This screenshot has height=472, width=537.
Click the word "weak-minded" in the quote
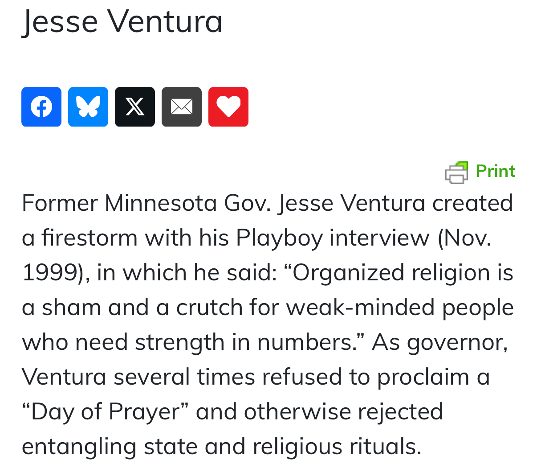360,307
